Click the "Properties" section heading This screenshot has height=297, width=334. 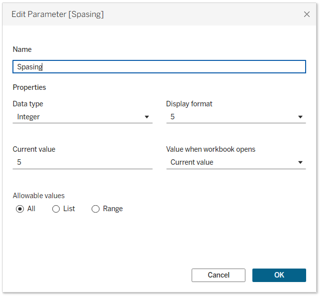tap(29, 87)
